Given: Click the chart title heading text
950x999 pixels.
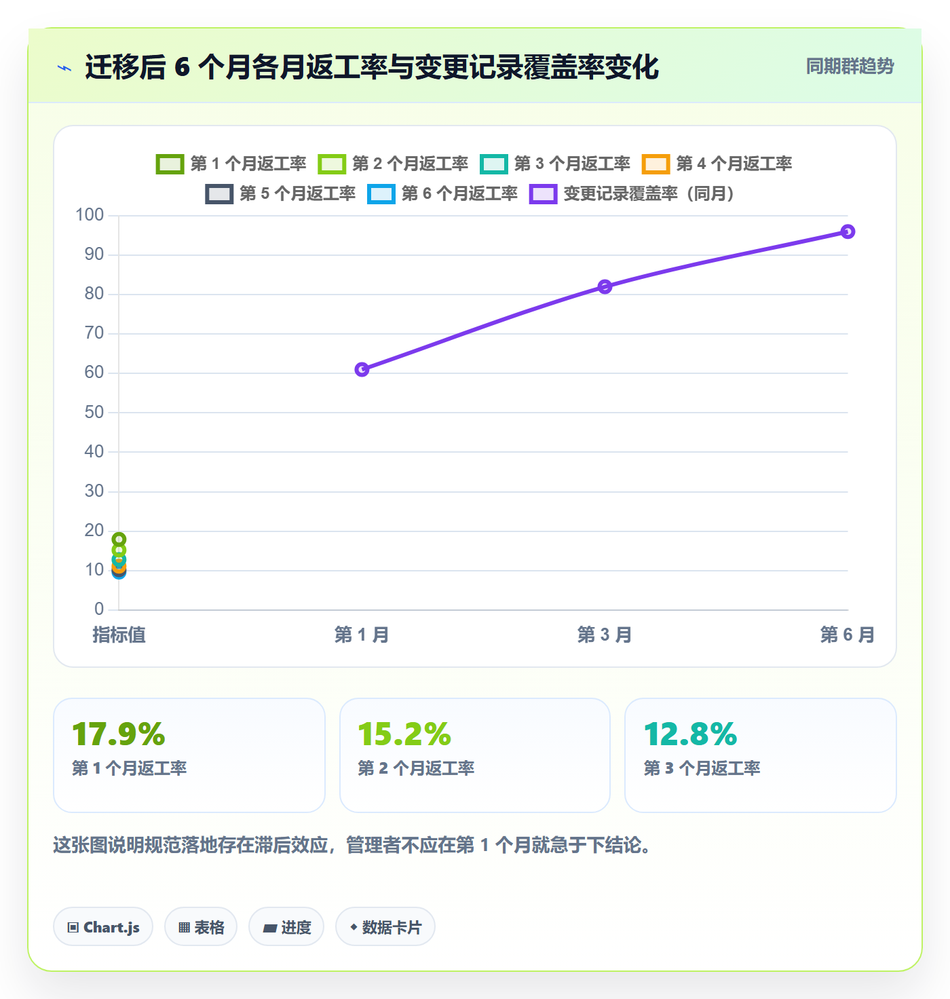Looking at the screenshot, I should [372, 67].
